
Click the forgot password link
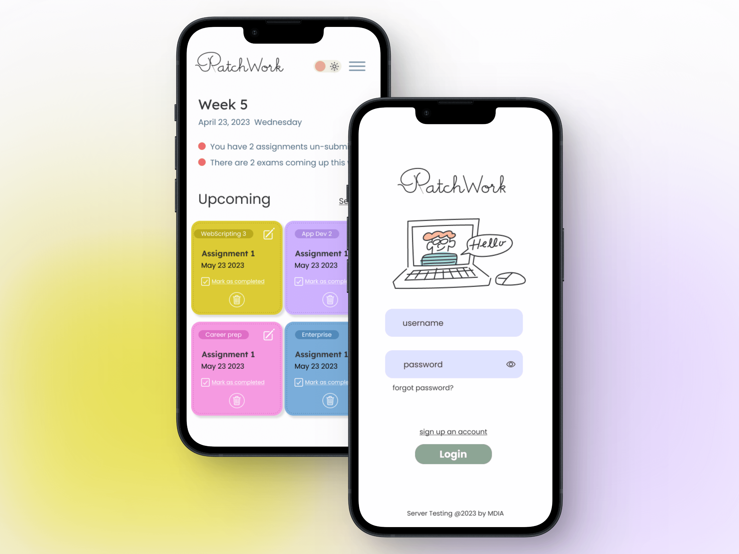point(423,387)
